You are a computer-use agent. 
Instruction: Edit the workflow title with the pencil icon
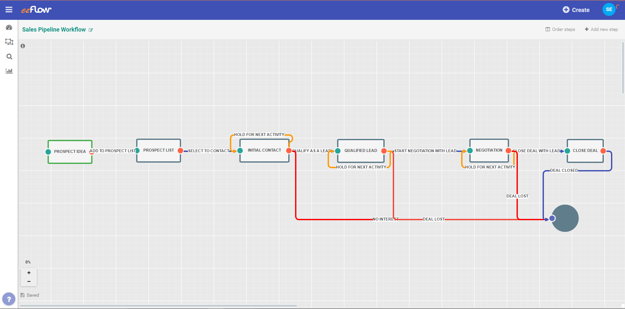pyautogui.click(x=91, y=30)
